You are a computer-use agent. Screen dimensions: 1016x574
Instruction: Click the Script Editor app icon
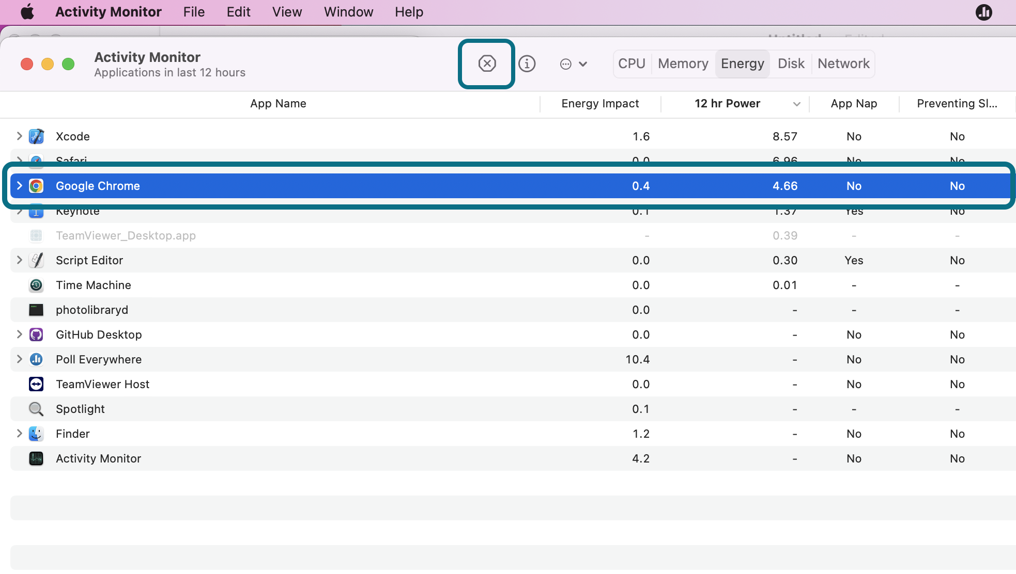(36, 260)
